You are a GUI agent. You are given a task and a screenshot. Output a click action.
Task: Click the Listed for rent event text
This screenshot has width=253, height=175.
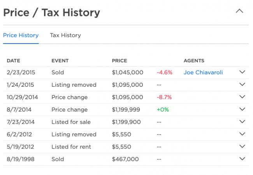click(x=71, y=147)
